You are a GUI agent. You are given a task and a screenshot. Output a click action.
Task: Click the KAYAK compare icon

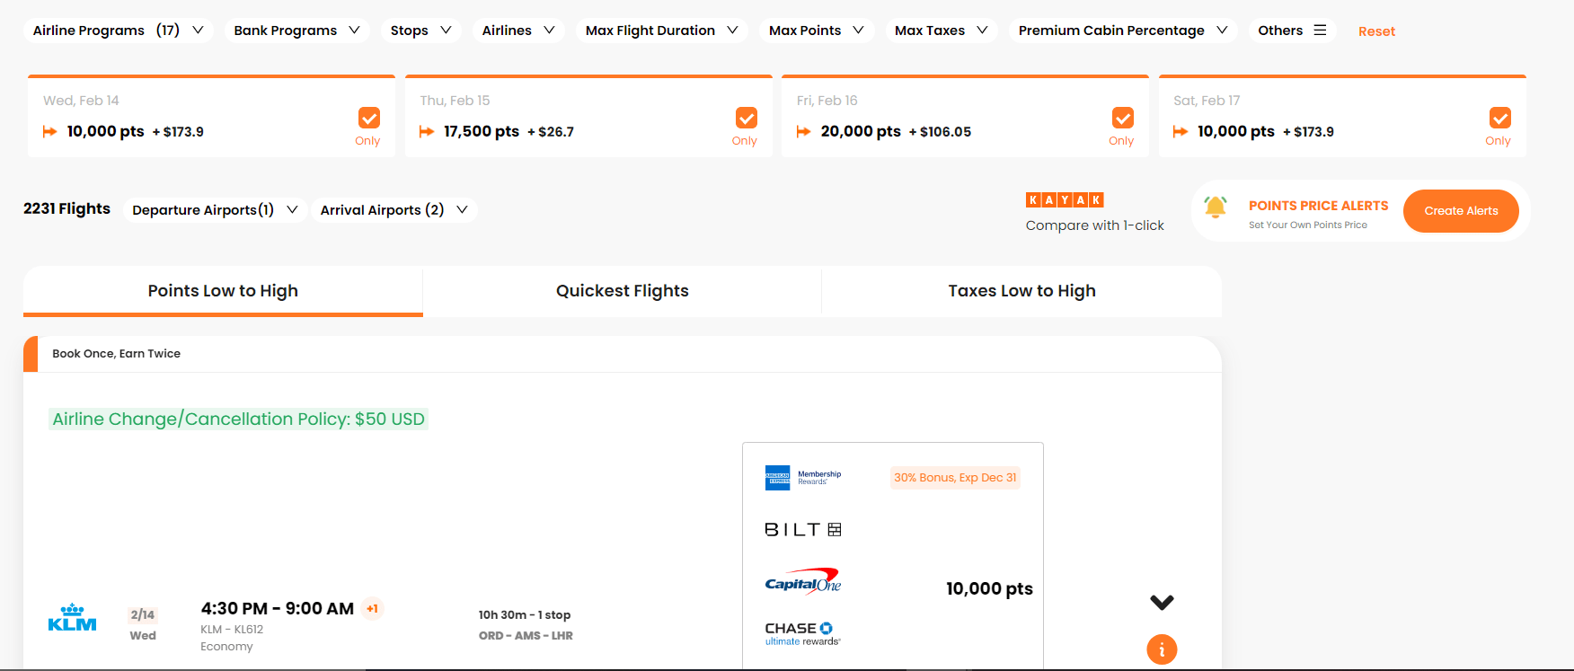pos(1064,199)
